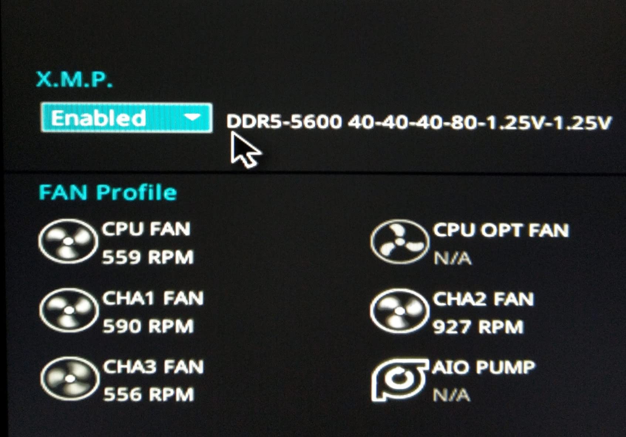Click the DDR5-5600 profile timing text

418,122
